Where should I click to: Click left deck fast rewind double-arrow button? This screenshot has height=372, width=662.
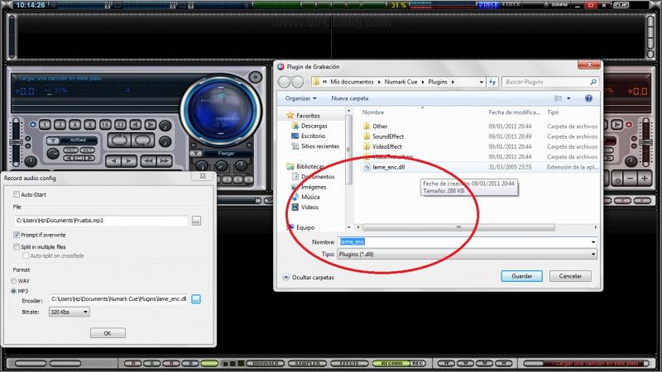(148, 160)
